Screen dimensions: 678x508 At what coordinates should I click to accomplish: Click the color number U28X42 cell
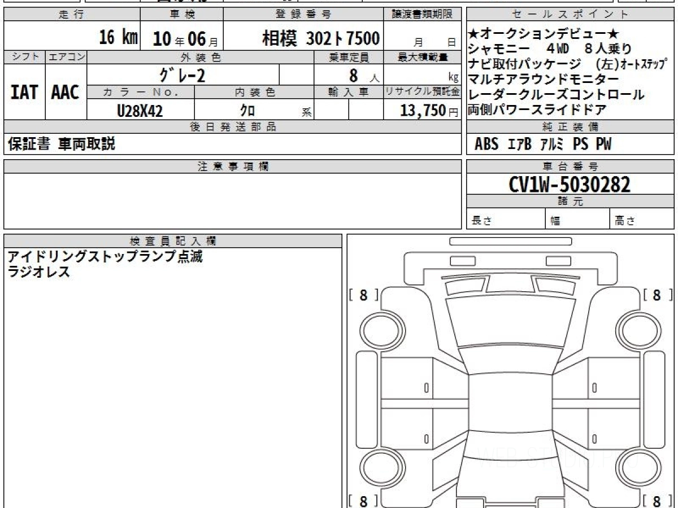coord(140,111)
